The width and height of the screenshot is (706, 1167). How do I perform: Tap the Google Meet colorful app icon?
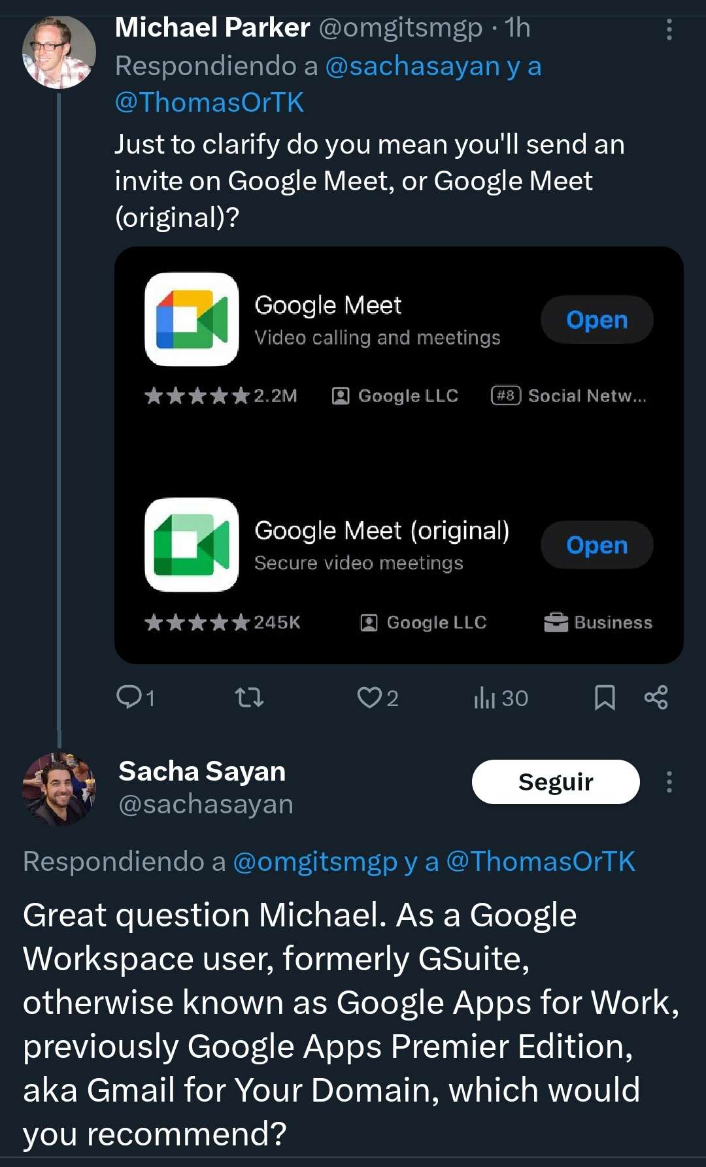pos(192,319)
